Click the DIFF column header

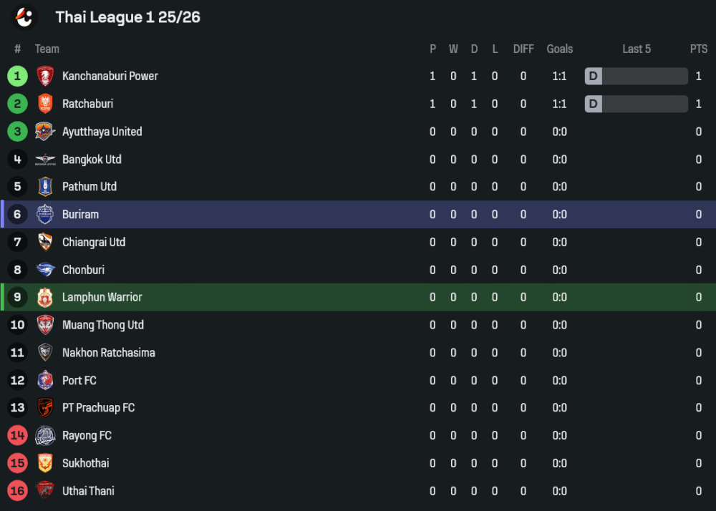[523, 49]
